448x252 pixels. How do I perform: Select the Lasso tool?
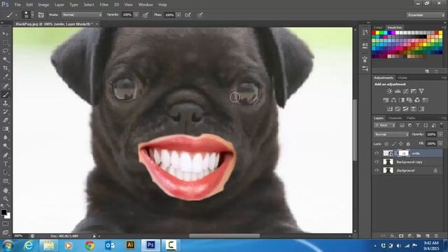click(6, 51)
